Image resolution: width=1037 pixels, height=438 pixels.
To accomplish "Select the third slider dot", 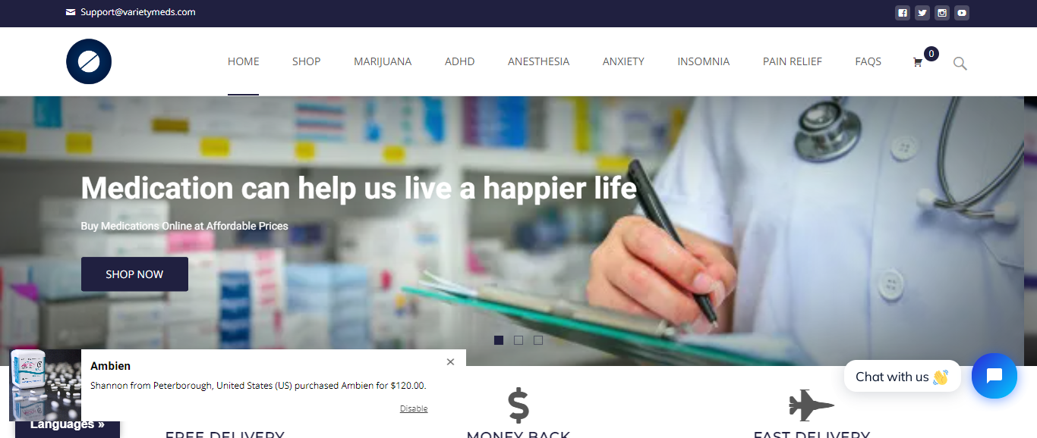I will point(538,340).
